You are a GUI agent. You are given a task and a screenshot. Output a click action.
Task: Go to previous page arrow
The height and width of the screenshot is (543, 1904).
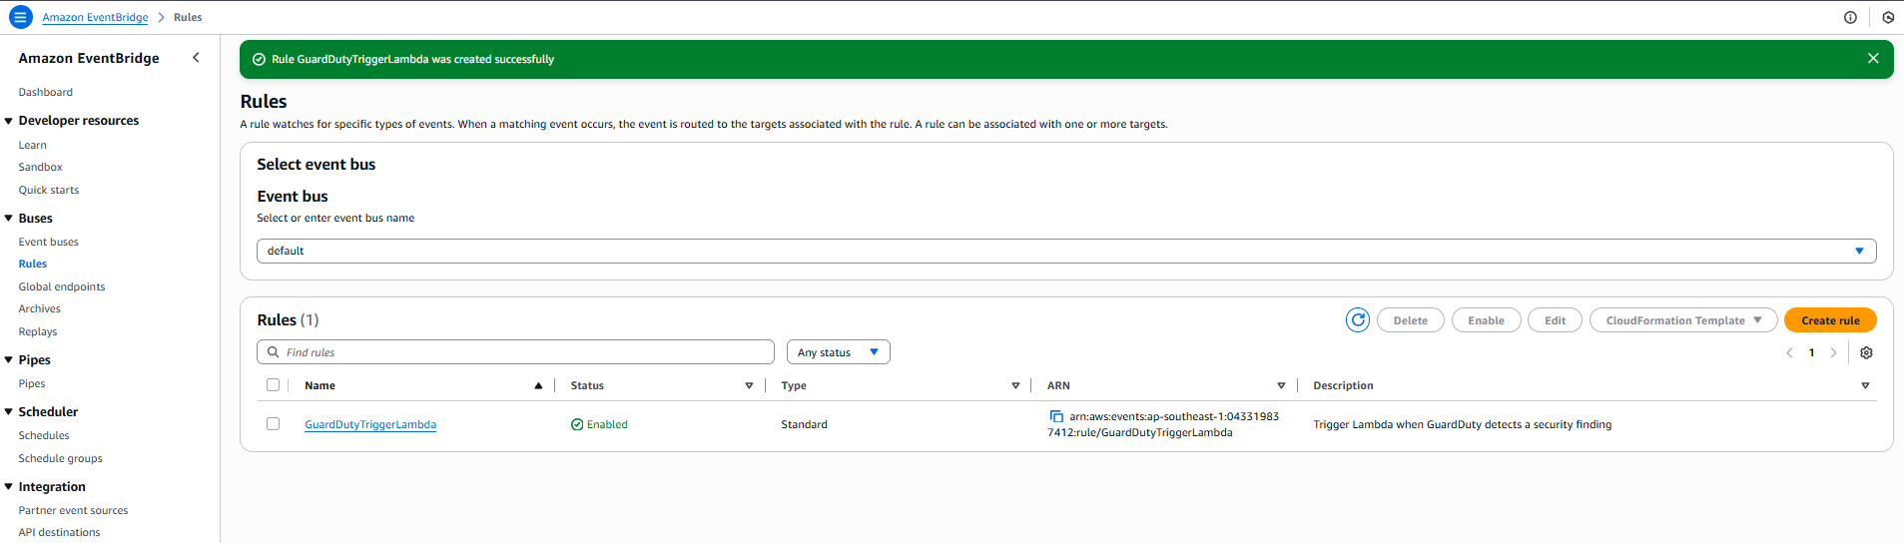tap(1789, 352)
